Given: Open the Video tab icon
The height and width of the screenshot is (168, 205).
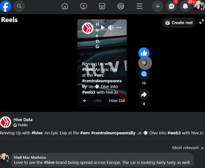Looking at the screenshot, I should [83, 6].
